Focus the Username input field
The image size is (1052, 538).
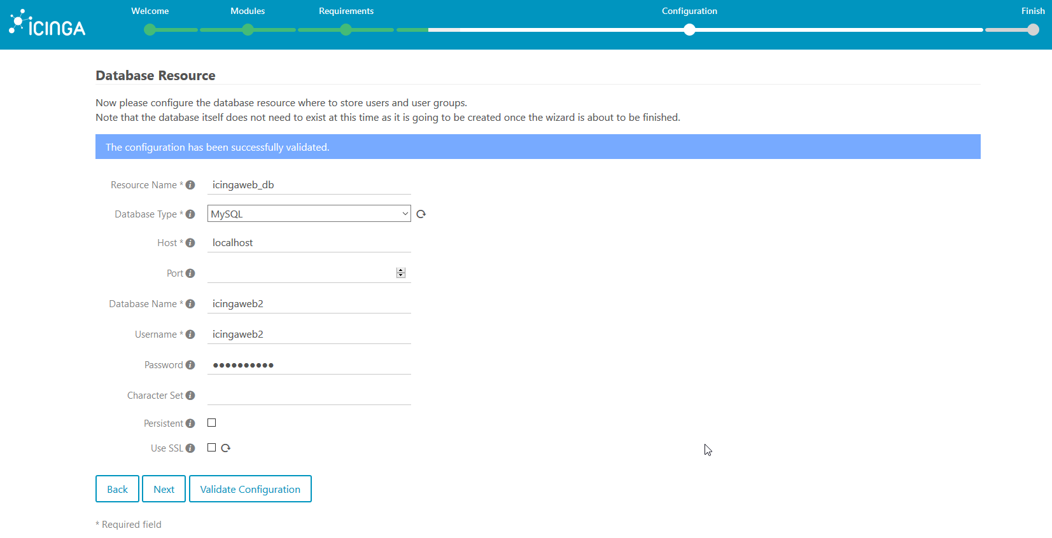click(309, 335)
